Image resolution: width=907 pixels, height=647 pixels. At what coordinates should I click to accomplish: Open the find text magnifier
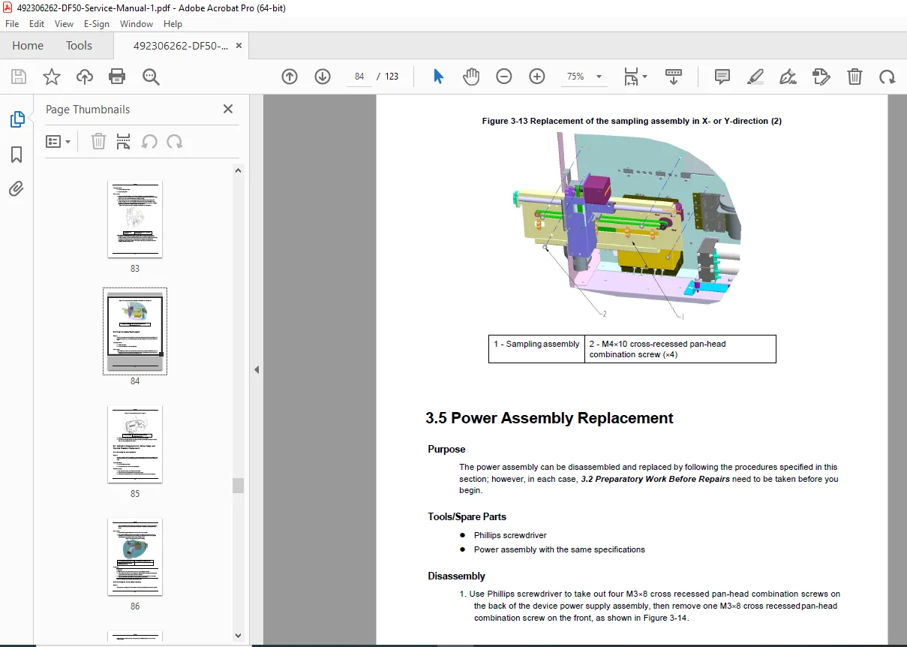point(151,77)
